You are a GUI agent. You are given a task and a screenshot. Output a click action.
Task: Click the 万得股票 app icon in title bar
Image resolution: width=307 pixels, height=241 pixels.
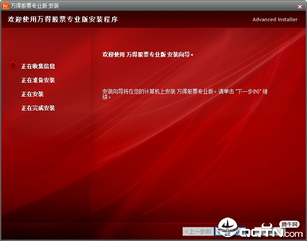tap(5, 6)
